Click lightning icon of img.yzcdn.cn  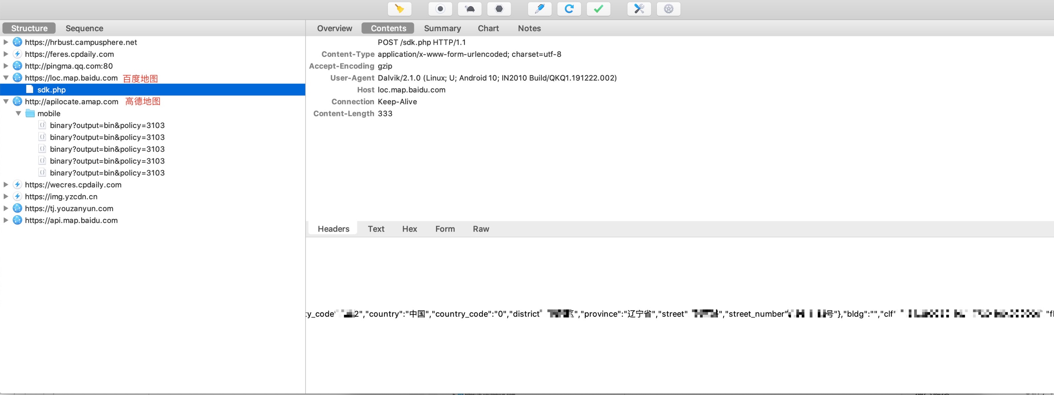[x=17, y=196]
